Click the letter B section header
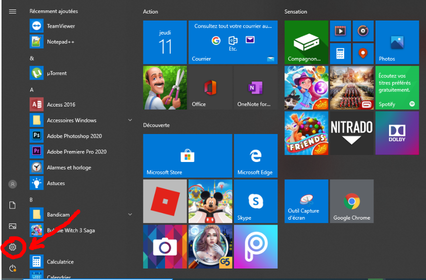The image size is (426, 280). click(x=31, y=200)
